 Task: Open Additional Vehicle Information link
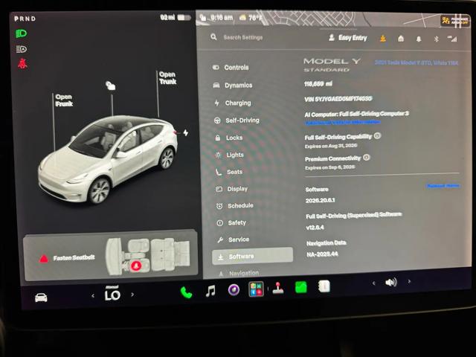click(x=342, y=122)
